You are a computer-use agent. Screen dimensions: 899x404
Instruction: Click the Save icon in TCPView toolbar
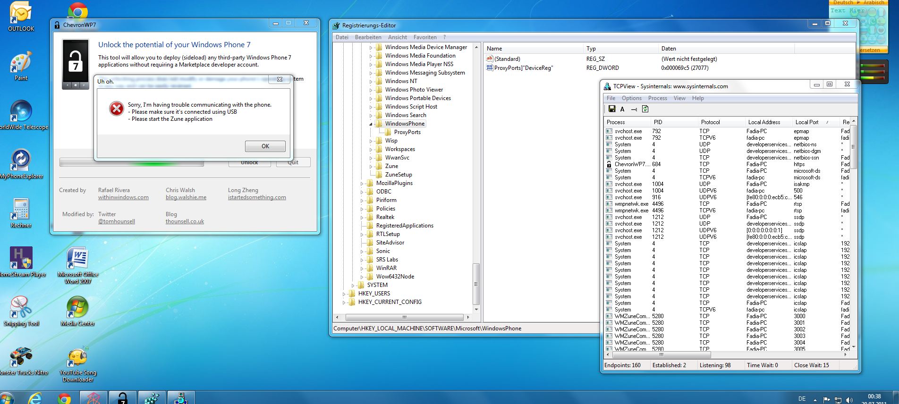(612, 109)
